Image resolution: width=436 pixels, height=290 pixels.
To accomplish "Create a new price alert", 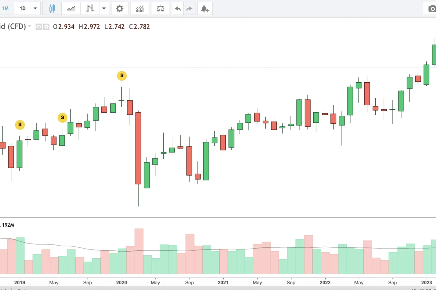I will point(205,9).
